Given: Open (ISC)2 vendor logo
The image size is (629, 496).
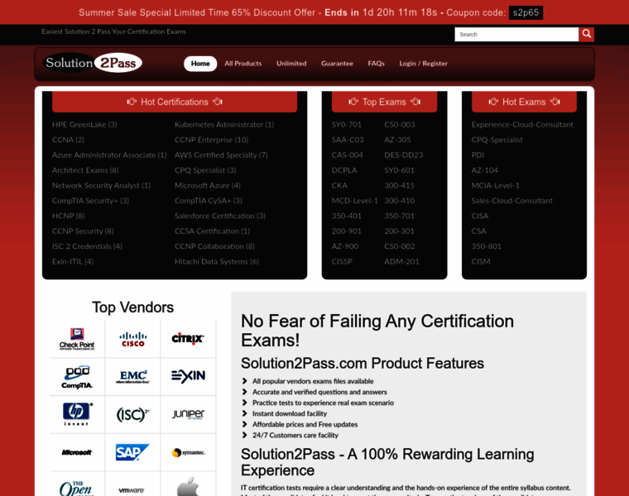Looking at the screenshot, I should pos(132,414).
